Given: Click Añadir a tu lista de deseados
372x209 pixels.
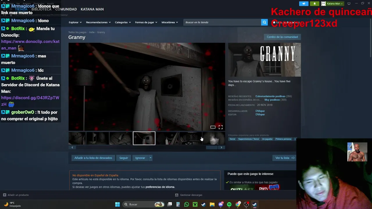Looking at the screenshot, I should [x=93, y=158].
